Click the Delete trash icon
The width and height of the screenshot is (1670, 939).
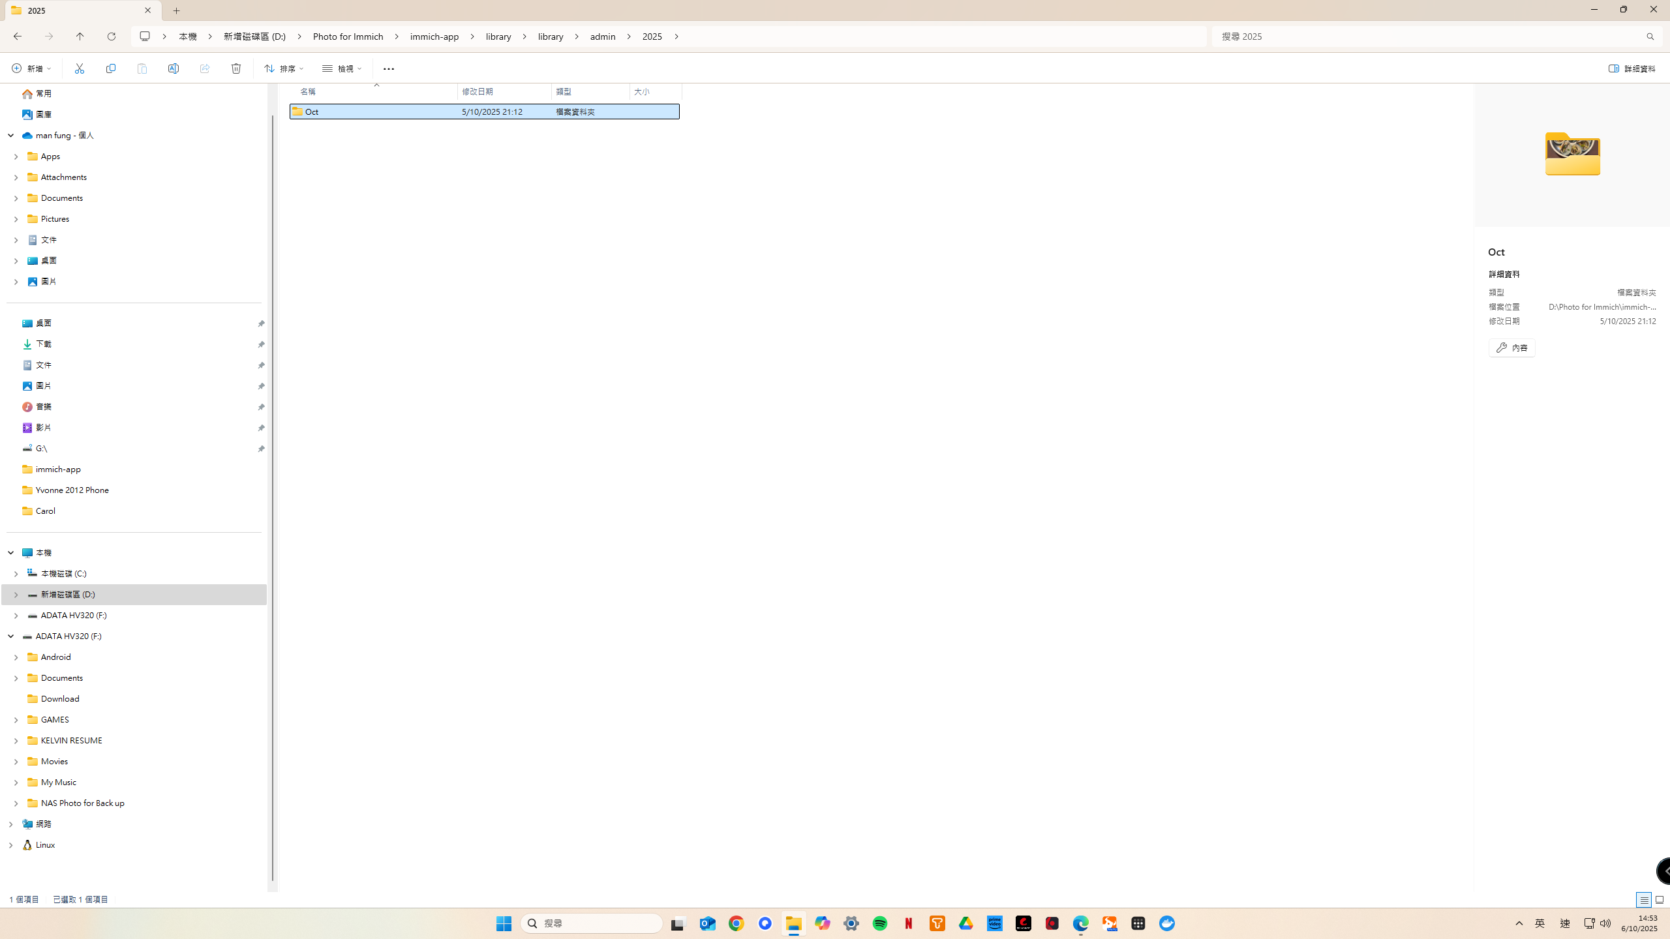[x=236, y=68]
